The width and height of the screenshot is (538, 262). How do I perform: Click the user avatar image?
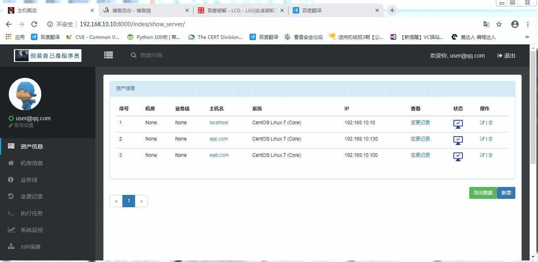pyautogui.click(x=25, y=94)
